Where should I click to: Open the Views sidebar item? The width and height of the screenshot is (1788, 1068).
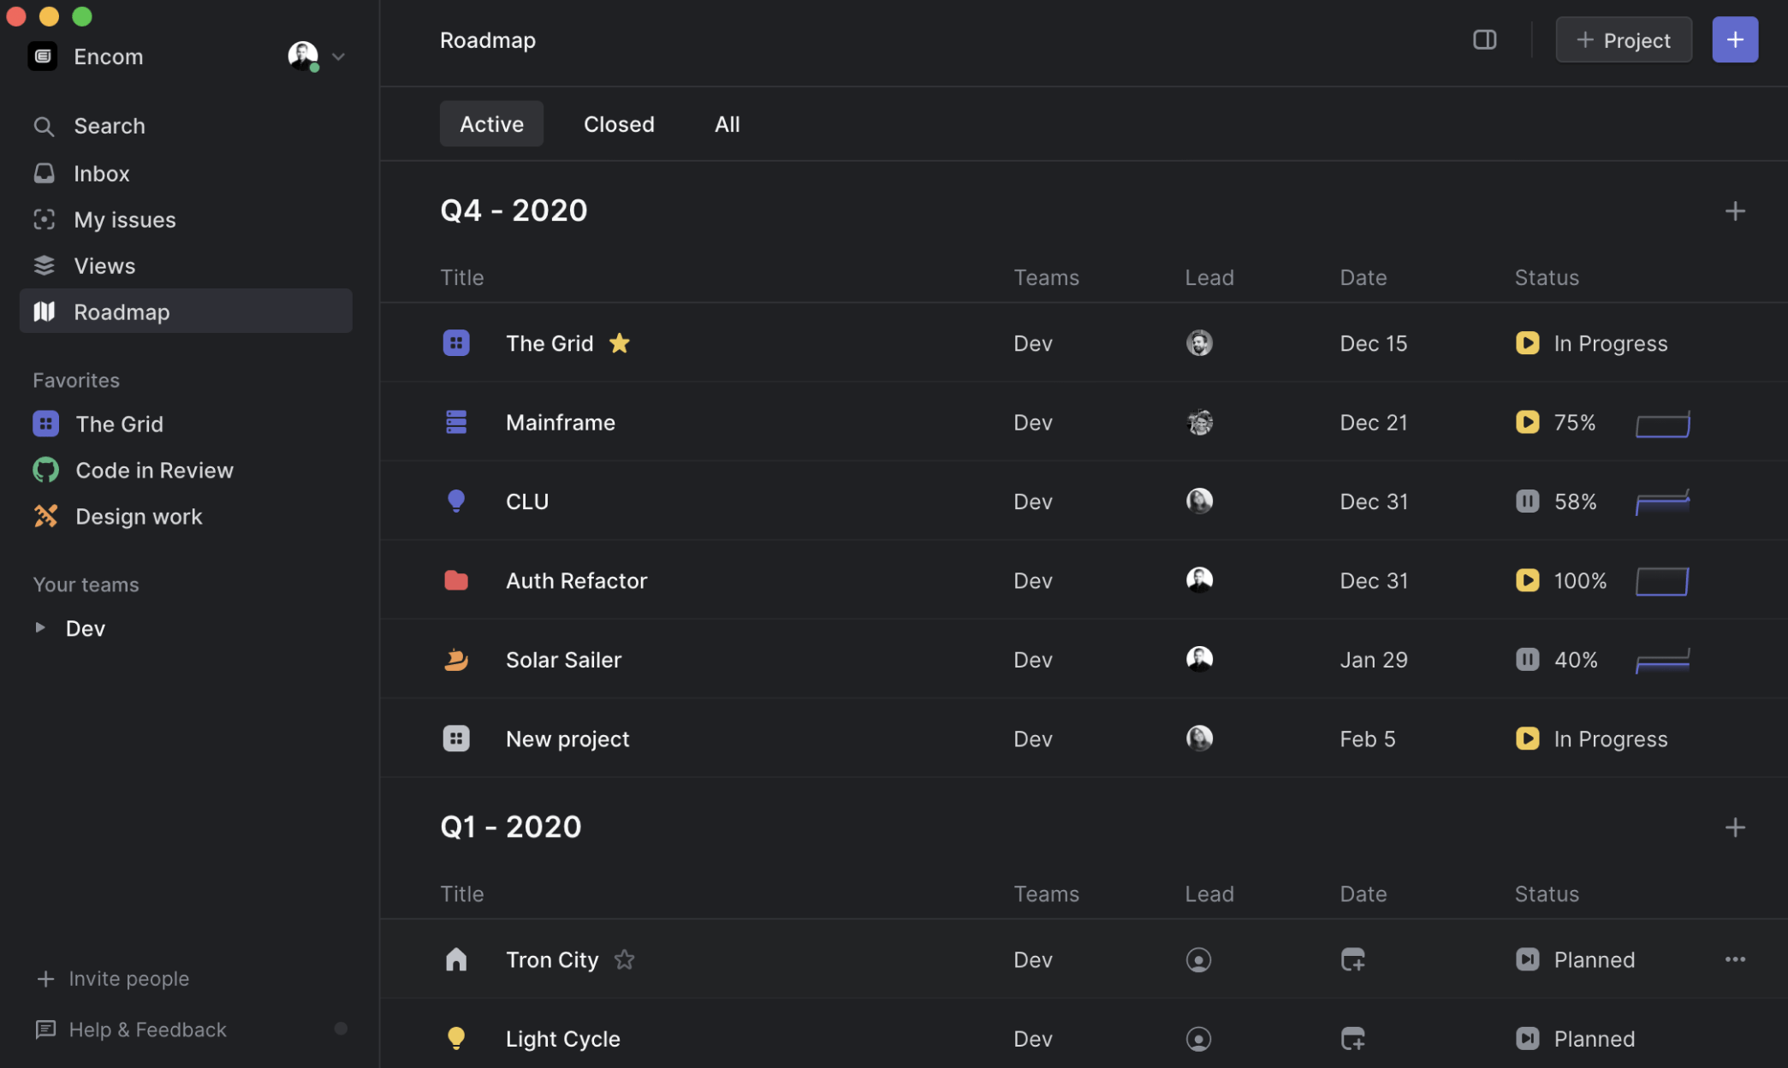pyautogui.click(x=185, y=265)
